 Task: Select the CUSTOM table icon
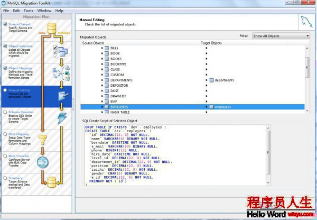(107, 75)
